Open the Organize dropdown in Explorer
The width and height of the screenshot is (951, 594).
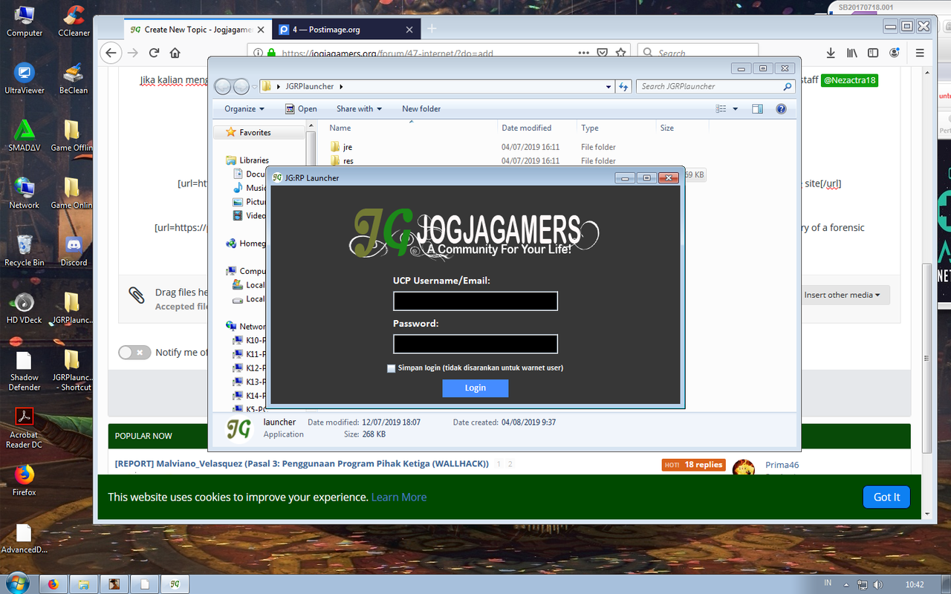point(244,108)
